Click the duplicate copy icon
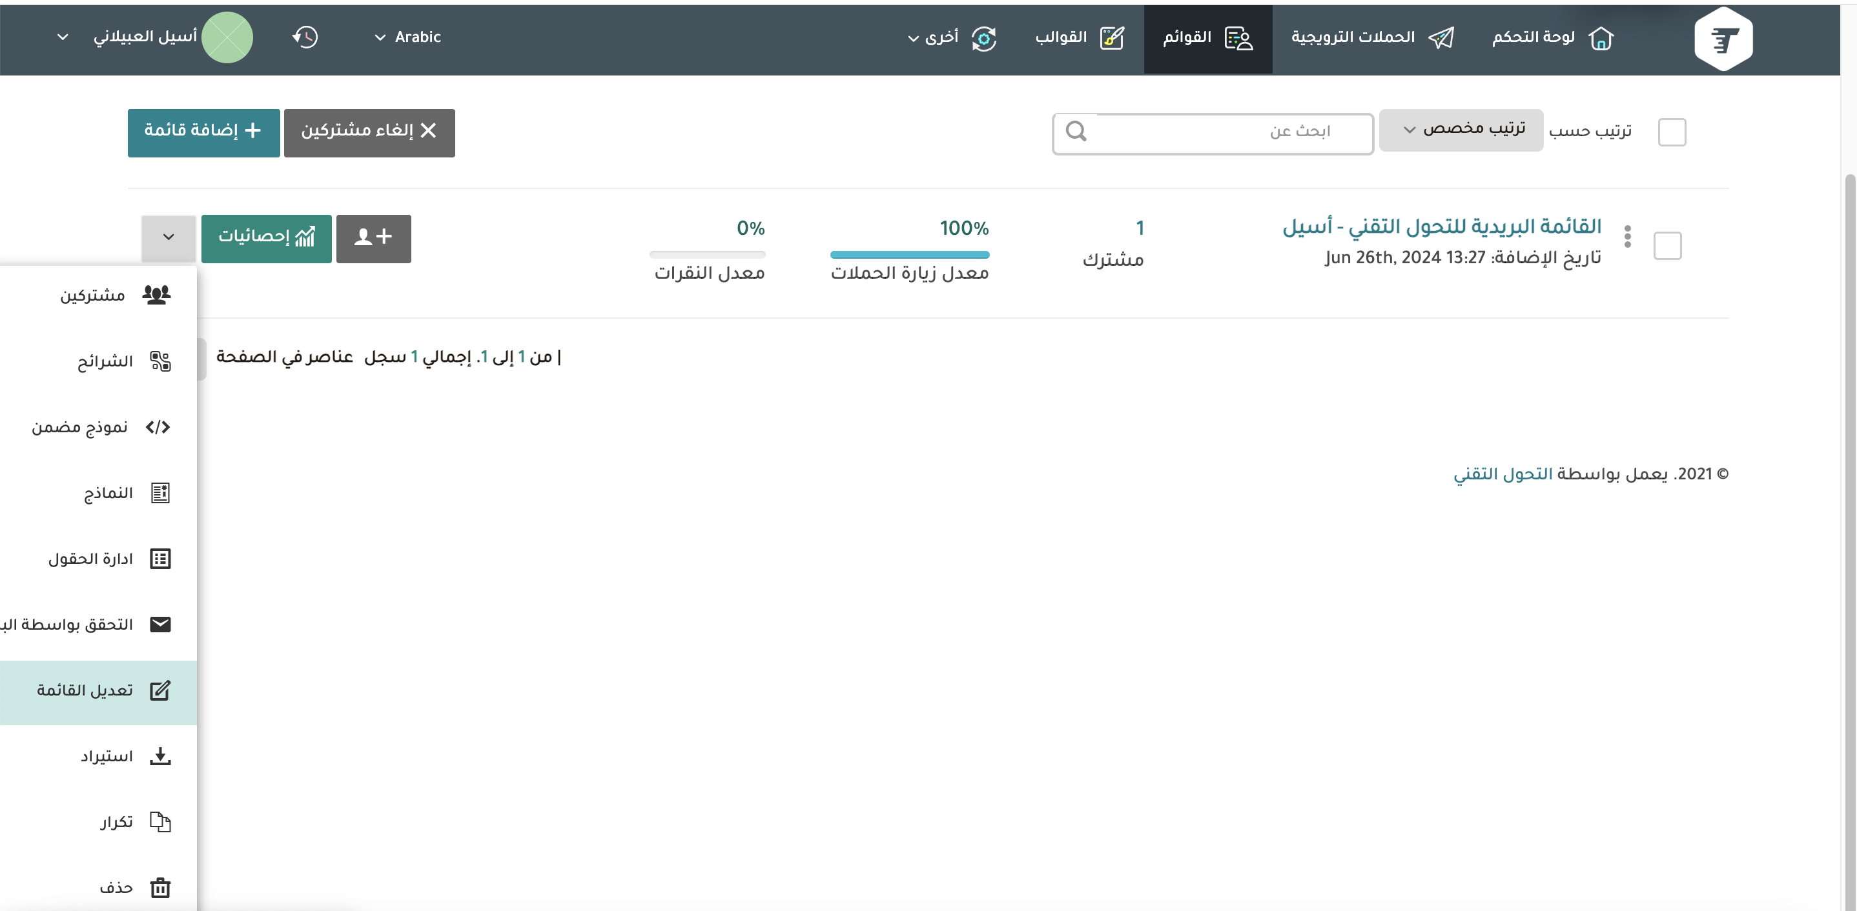The height and width of the screenshot is (911, 1857). 160,822
